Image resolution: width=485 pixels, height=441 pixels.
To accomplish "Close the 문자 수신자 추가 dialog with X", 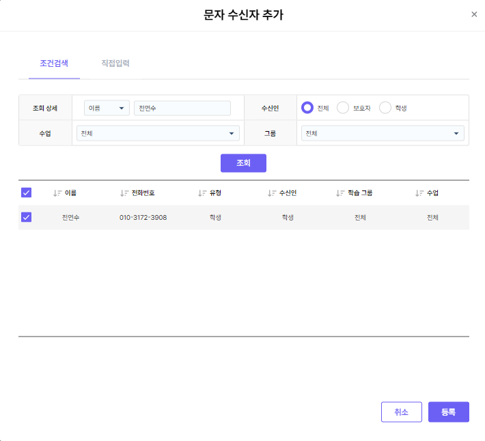I will (x=474, y=14).
